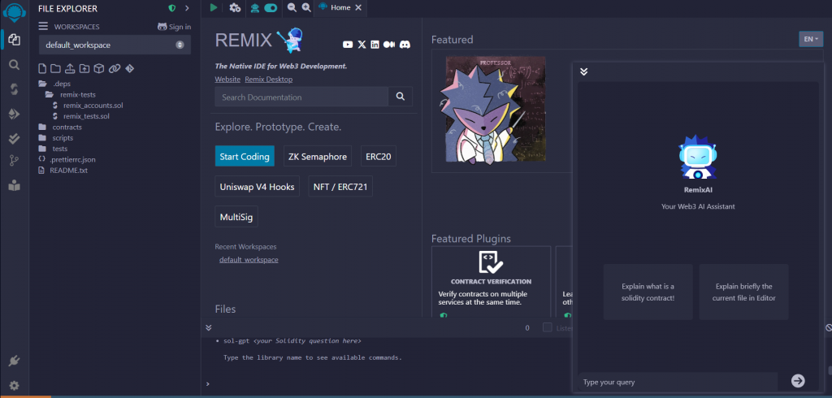Click the Search Documentation input field
The image size is (832, 398).
pos(301,97)
